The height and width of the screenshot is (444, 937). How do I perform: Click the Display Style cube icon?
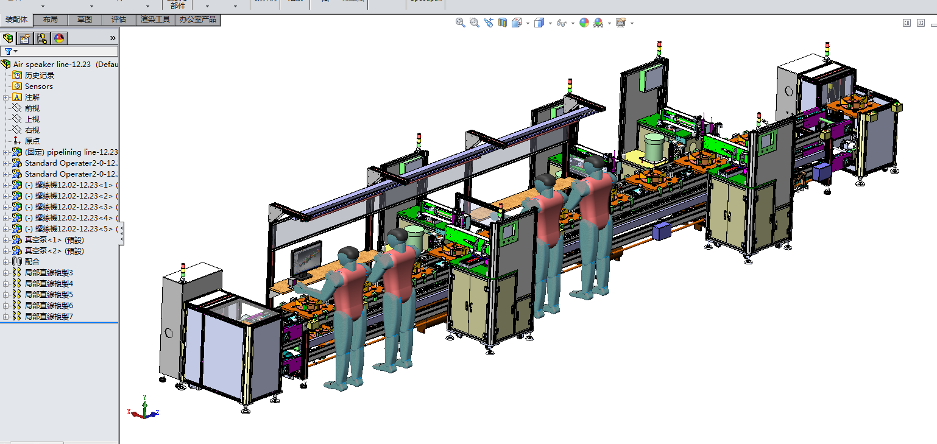point(539,23)
